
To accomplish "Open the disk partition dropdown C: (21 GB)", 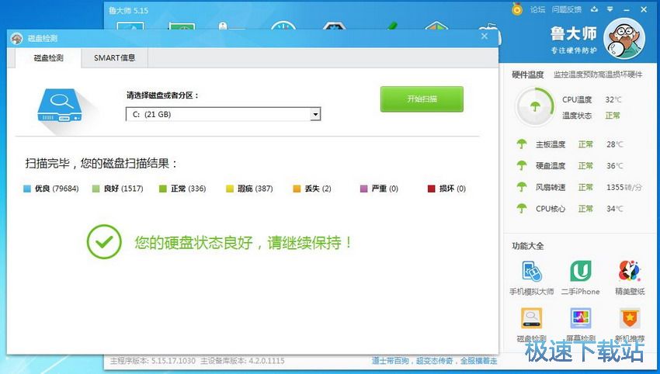I will pos(223,114).
